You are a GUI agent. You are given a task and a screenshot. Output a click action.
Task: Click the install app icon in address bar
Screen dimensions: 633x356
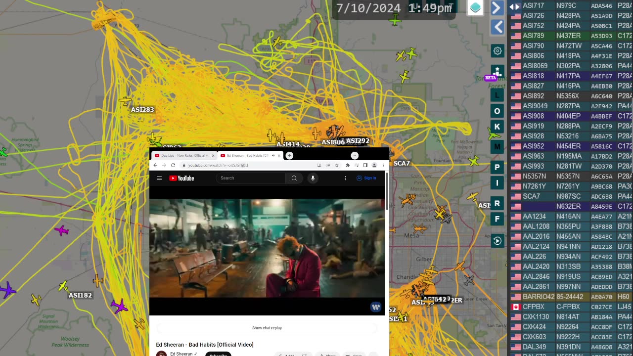319,165
